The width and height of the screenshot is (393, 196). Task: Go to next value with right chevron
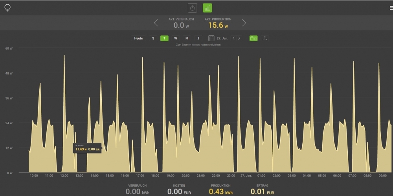point(244,23)
